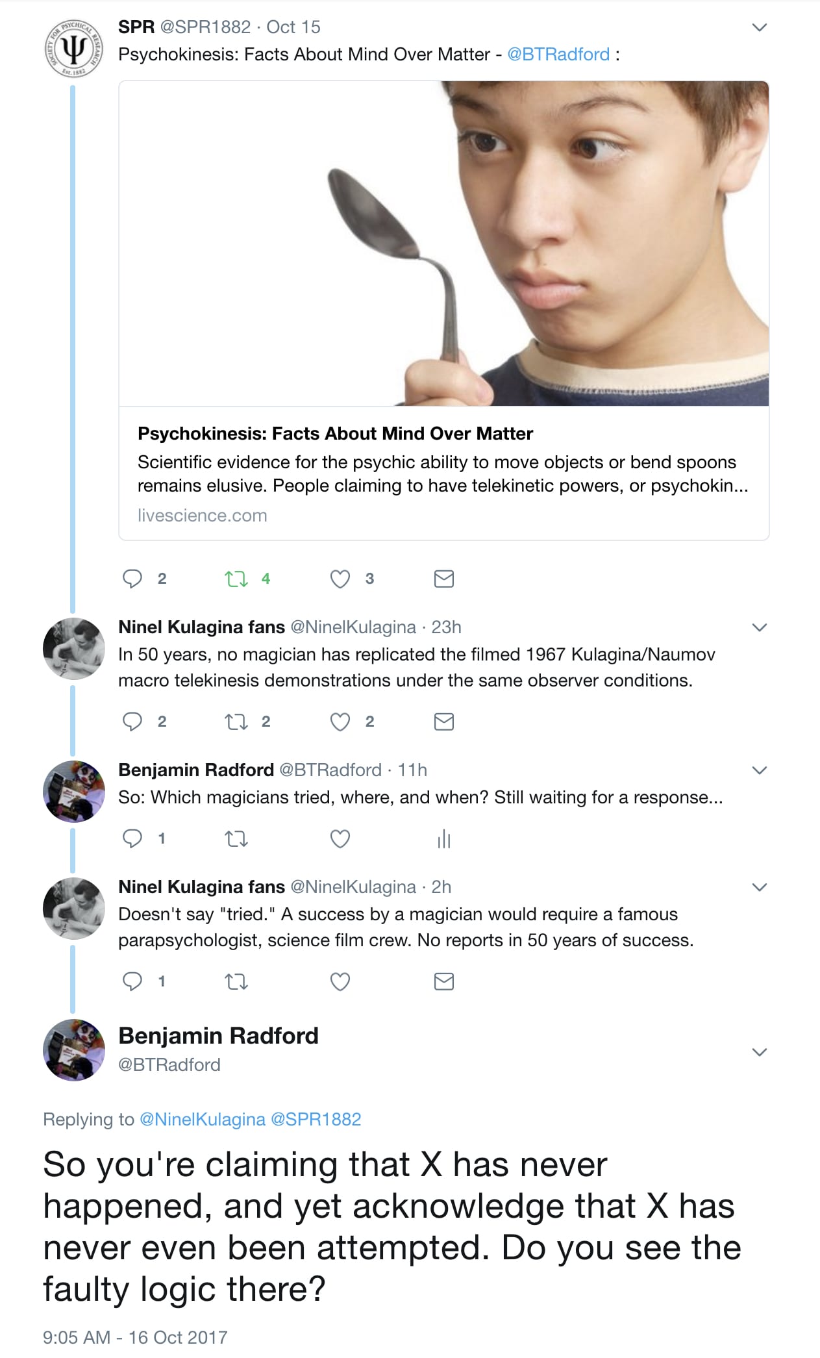Screen dimensions: 820x1358
Task: Open @BTRadford mention in SPR tweet
Action: pyautogui.click(x=558, y=54)
